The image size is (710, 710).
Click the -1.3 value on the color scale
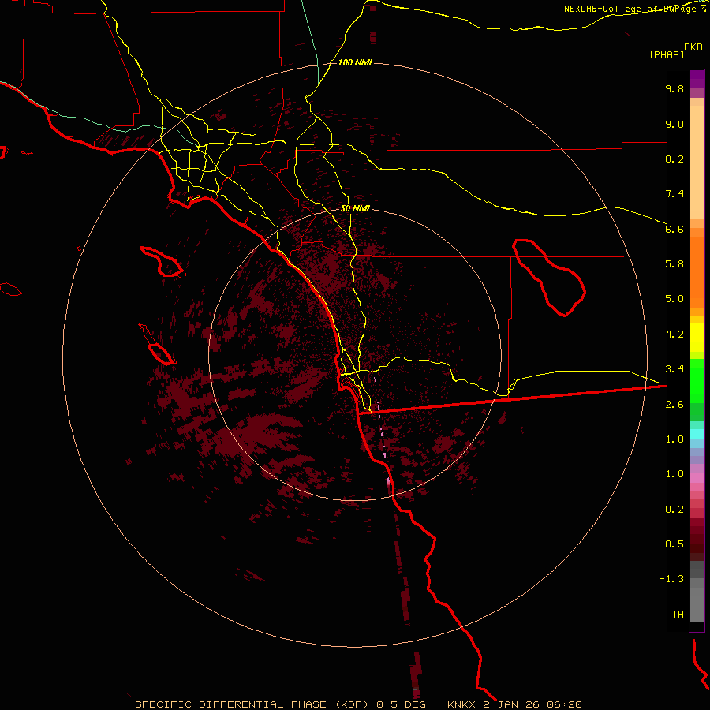[671, 579]
